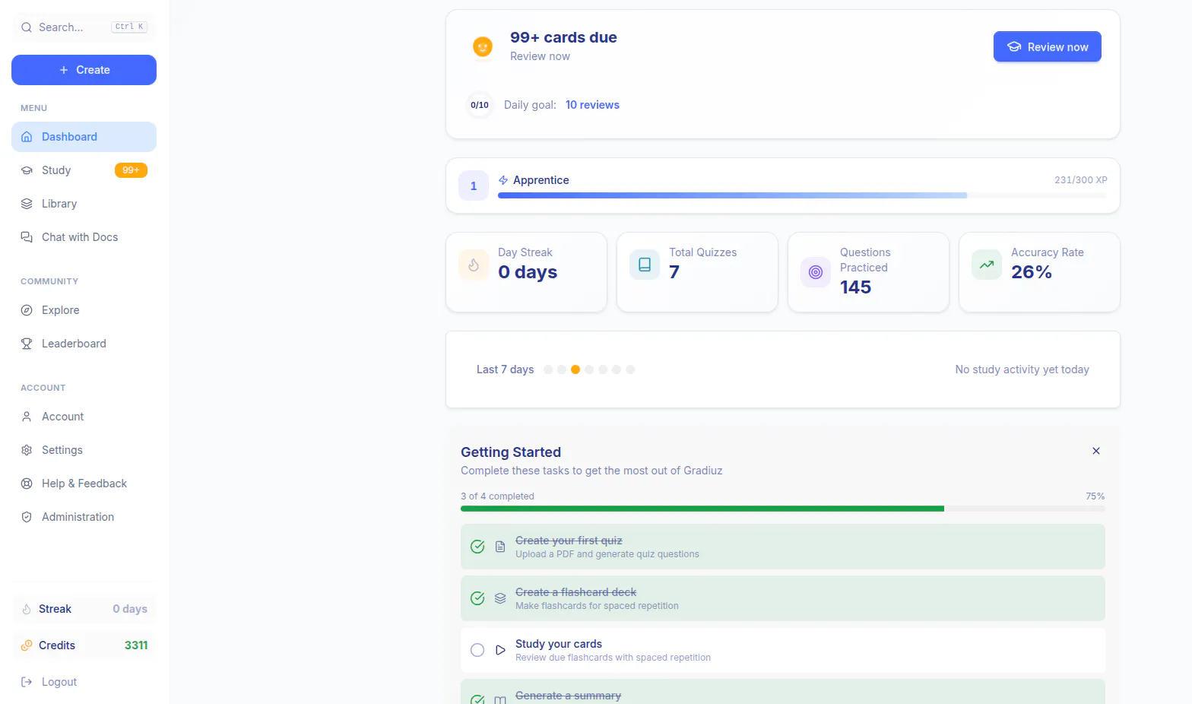
Task: Click the level 1 badge
Action: click(x=474, y=186)
